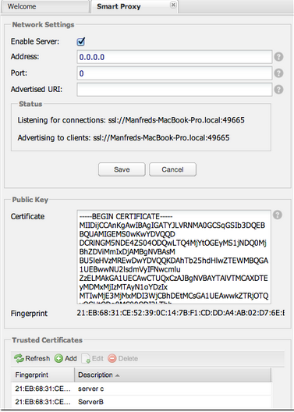Refresh the trusted certificates list
294x412 pixels.
point(32,358)
